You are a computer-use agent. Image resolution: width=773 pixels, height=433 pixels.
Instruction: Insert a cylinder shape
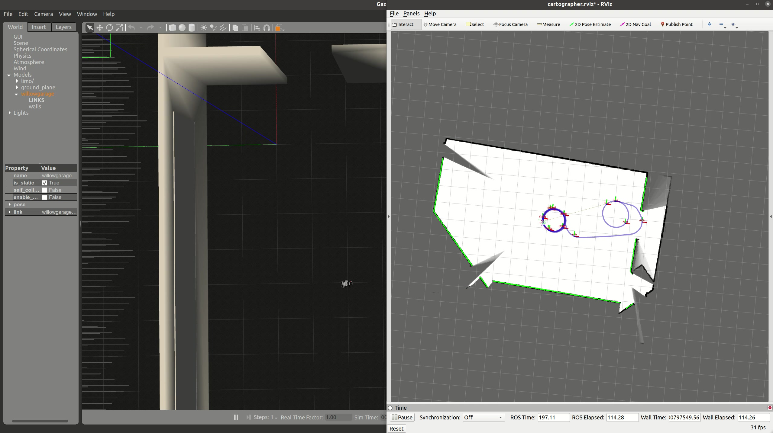(192, 28)
